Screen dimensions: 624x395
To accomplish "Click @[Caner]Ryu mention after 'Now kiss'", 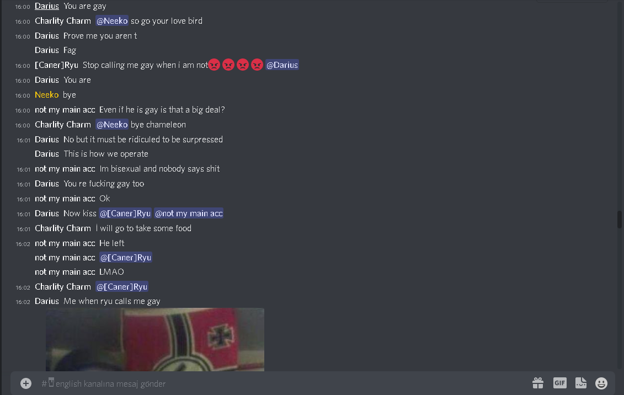I will click(x=125, y=213).
